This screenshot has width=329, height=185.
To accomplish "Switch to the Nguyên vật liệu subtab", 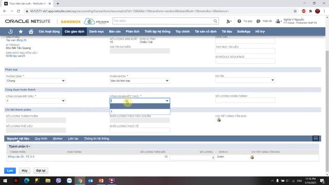I will (19, 138).
